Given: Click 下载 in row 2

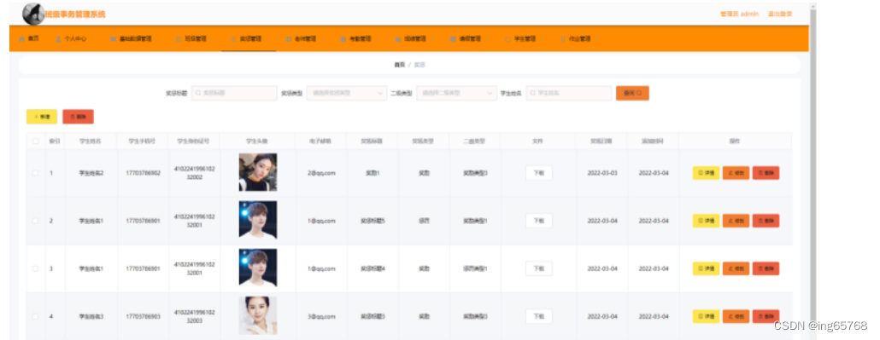Looking at the screenshot, I should coord(539,221).
